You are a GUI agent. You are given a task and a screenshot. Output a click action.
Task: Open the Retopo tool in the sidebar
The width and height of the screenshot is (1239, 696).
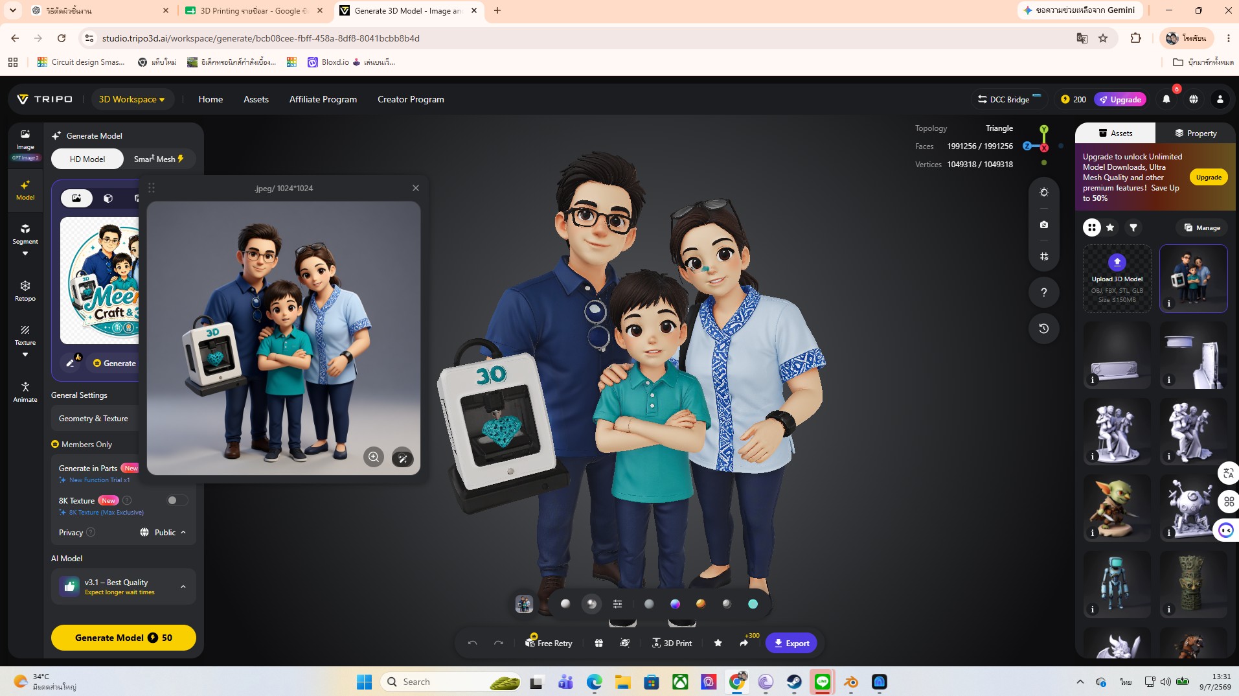(25, 291)
